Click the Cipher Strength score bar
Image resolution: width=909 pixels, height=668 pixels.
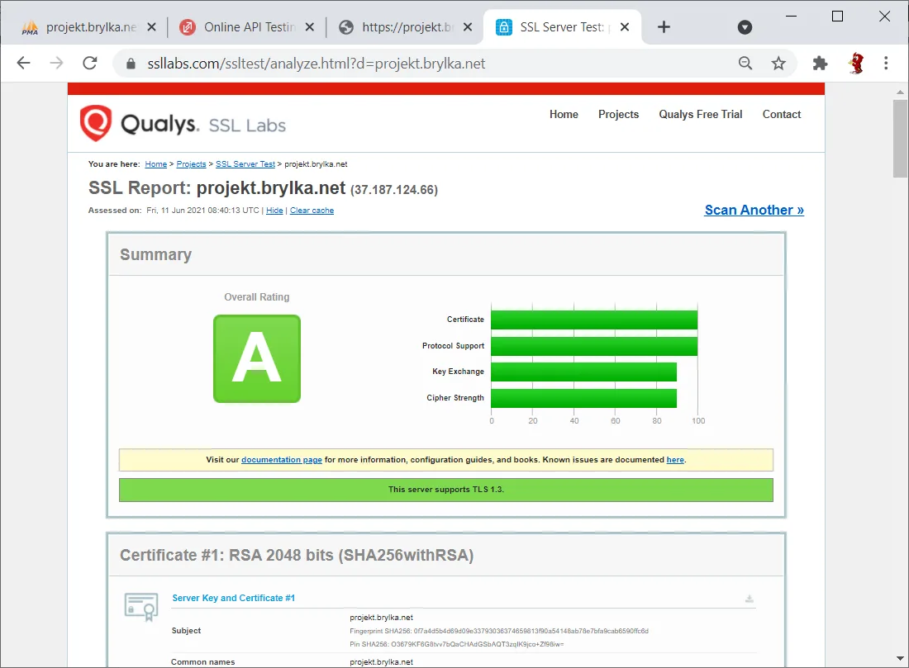[x=583, y=398]
